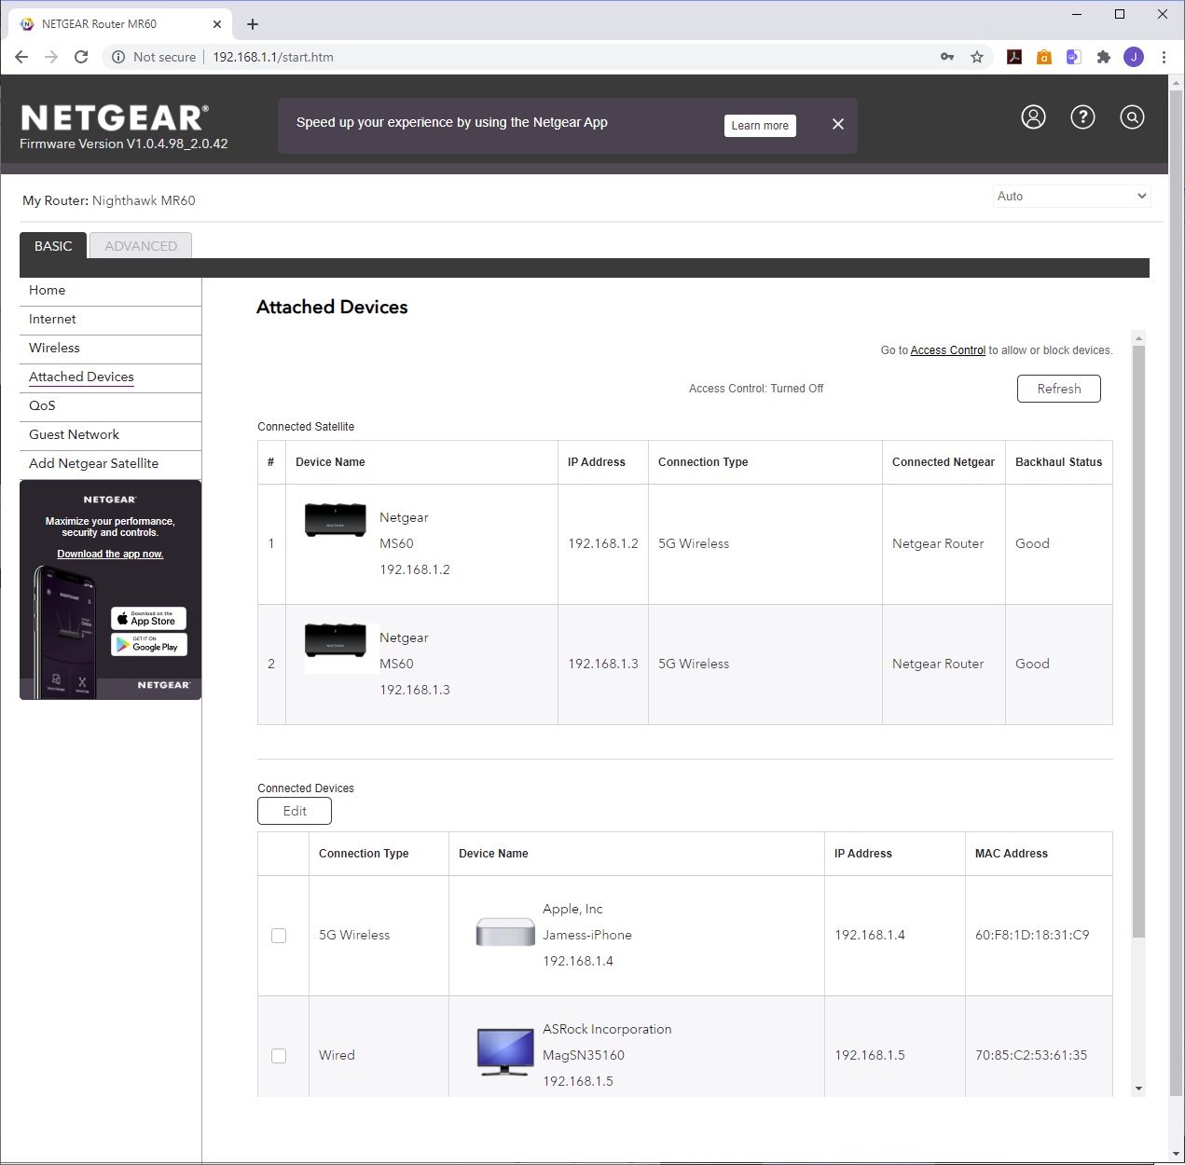Click the Edit button for Connected Devices

pos(295,811)
